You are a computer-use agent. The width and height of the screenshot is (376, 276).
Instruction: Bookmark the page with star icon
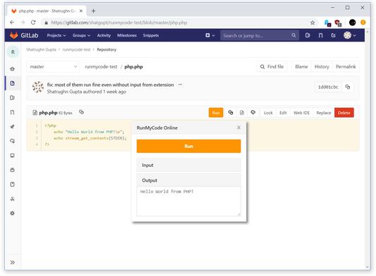313,23
